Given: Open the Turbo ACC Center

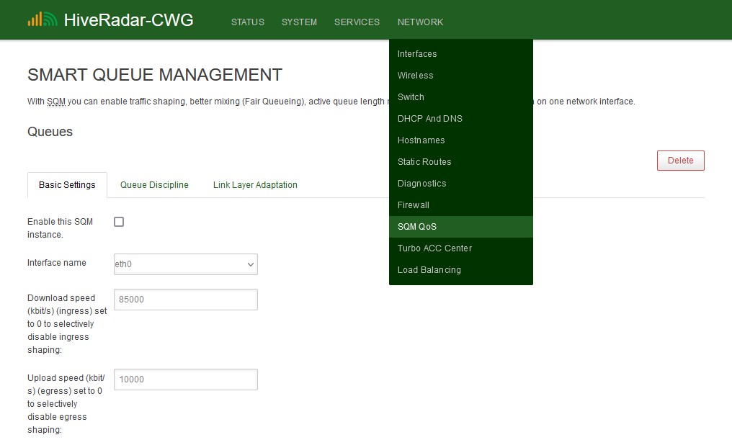Looking at the screenshot, I should pos(434,248).
